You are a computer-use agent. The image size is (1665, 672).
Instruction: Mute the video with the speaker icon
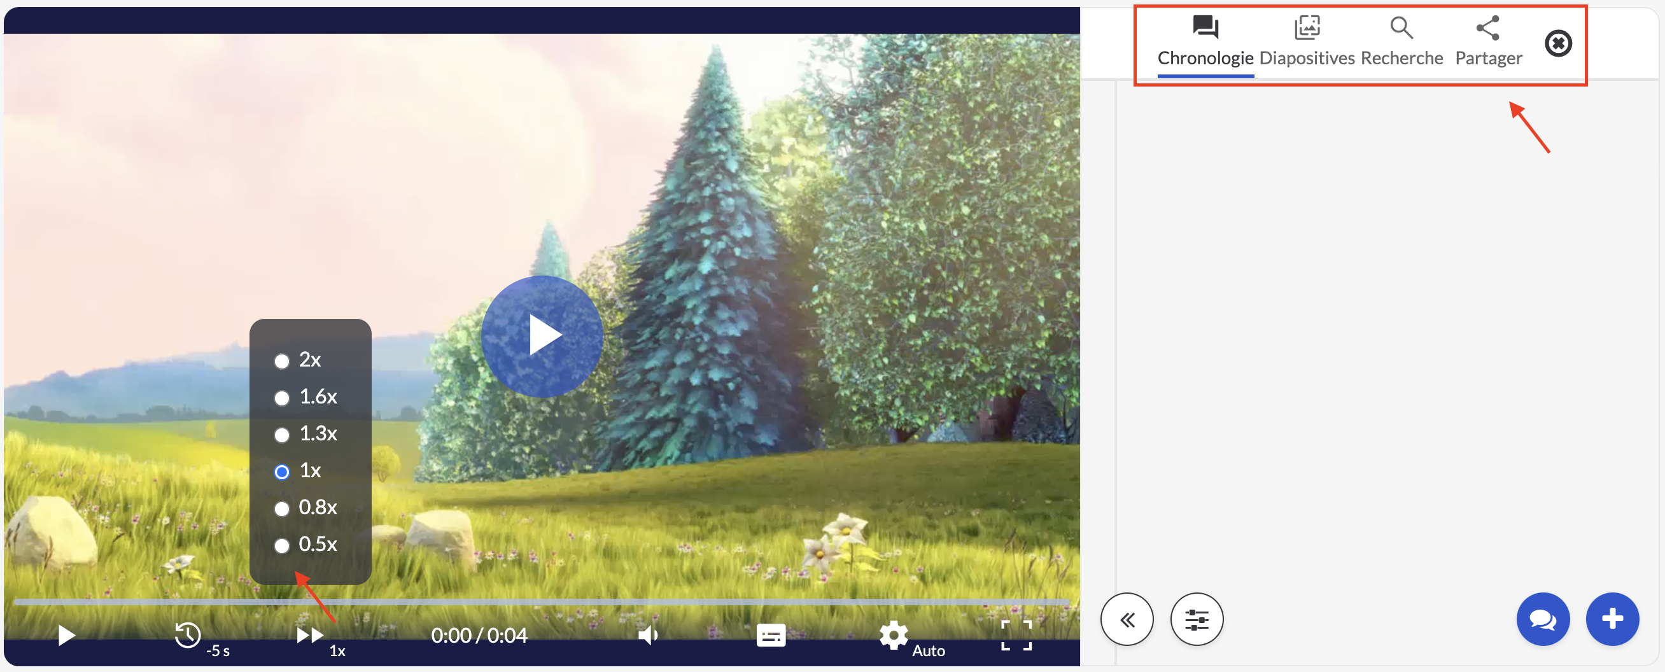(648, 635)
